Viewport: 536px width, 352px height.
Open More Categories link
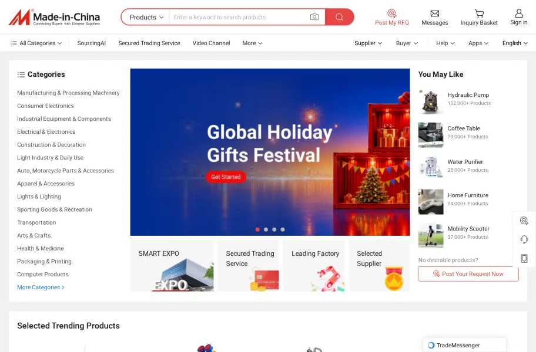41,287
